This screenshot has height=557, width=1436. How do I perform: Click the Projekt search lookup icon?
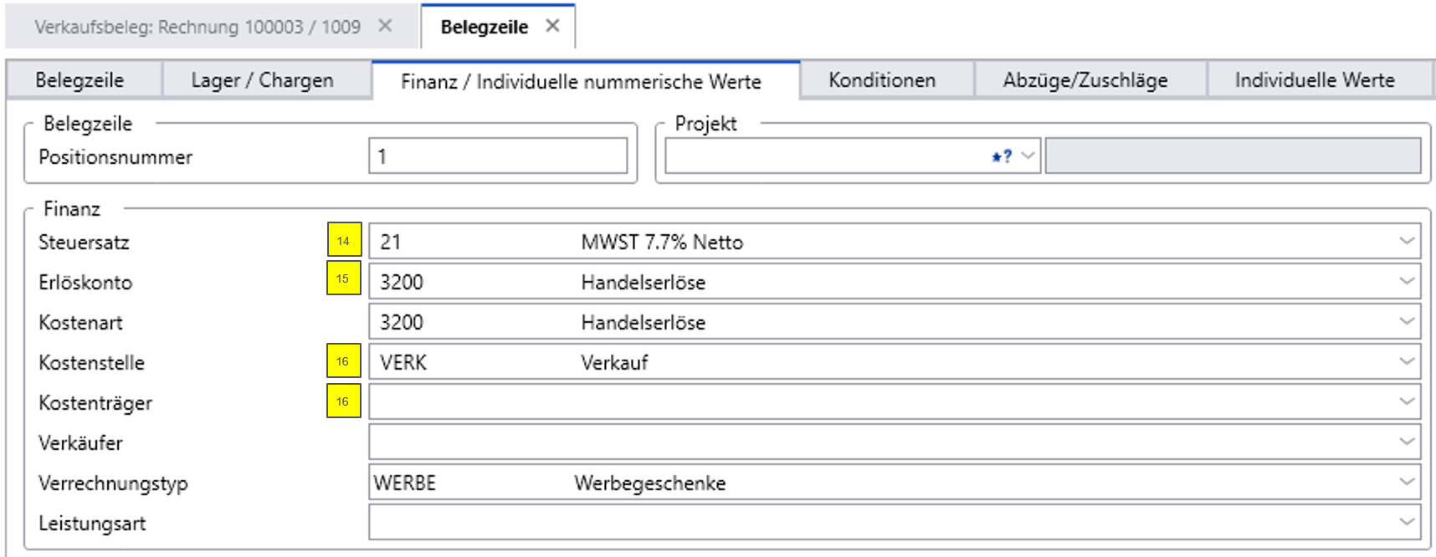click(x=1002, y=156)
